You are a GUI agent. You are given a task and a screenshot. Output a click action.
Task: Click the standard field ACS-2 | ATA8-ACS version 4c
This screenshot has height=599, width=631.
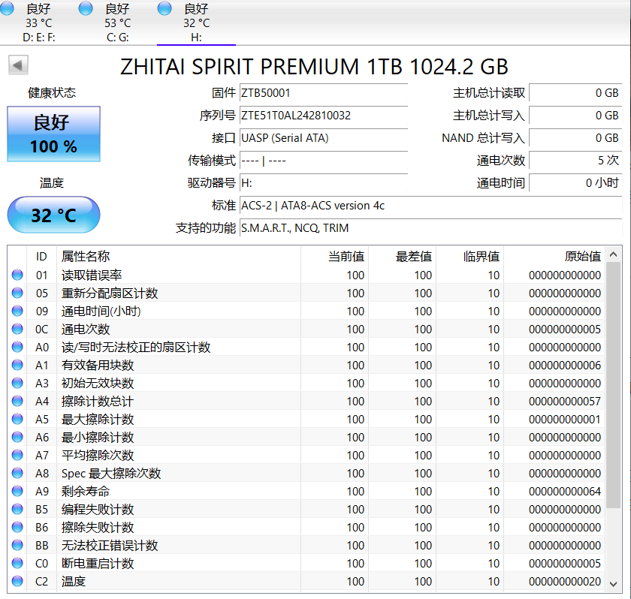(x=430, y=206)
